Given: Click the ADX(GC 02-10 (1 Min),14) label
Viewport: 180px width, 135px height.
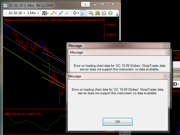Looking at the screenshot, I should (22, 114).
